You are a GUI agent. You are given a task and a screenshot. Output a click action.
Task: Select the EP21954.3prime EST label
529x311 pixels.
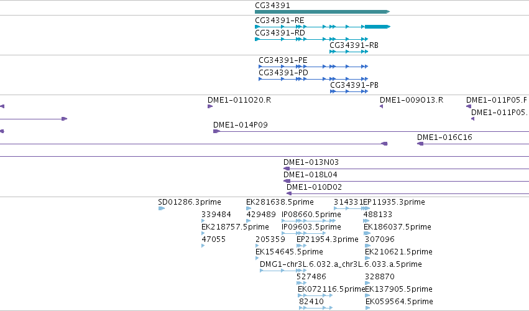tap(327, 239)
